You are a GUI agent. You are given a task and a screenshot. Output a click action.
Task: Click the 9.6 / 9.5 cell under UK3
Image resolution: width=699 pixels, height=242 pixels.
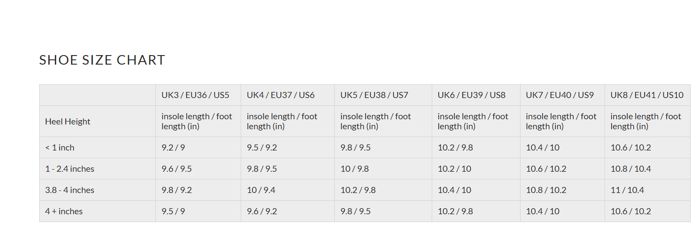[x=176, y=169]
